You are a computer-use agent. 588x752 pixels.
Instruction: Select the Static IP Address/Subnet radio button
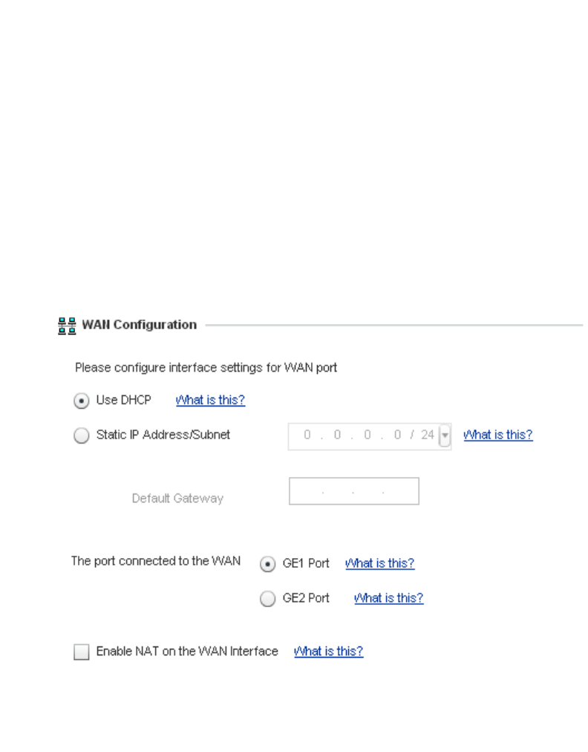pyautogui.click(x=81, y=436)
